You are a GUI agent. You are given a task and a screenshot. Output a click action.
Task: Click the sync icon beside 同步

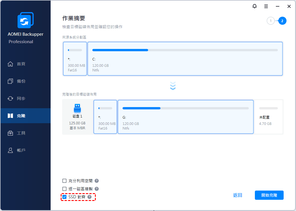pos(10,98)
